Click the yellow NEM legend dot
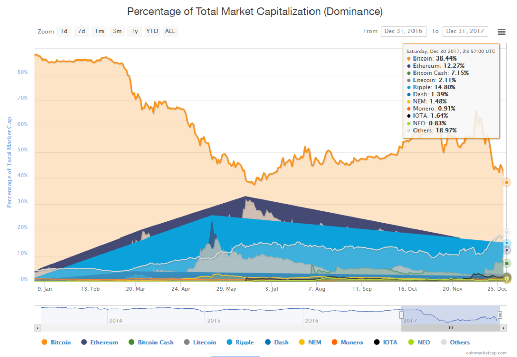Image resolution: width=517 pixels, height=357 pixels. coord(303,342)
